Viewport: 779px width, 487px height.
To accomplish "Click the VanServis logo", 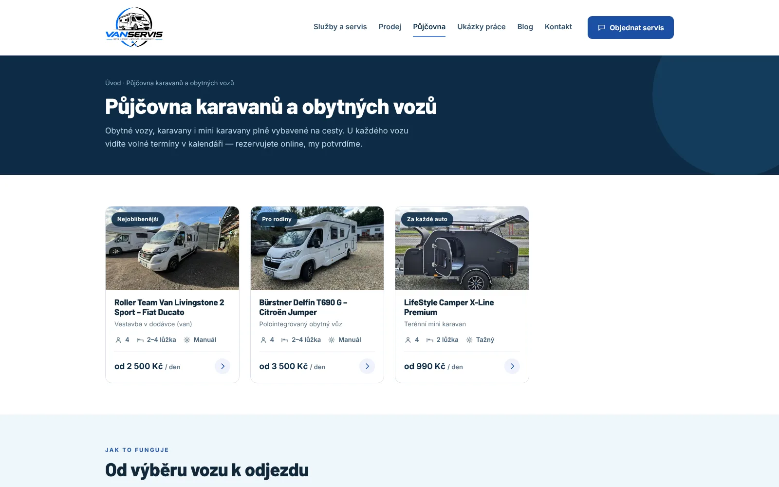I will pyautogui.click(x=134, y=27).
